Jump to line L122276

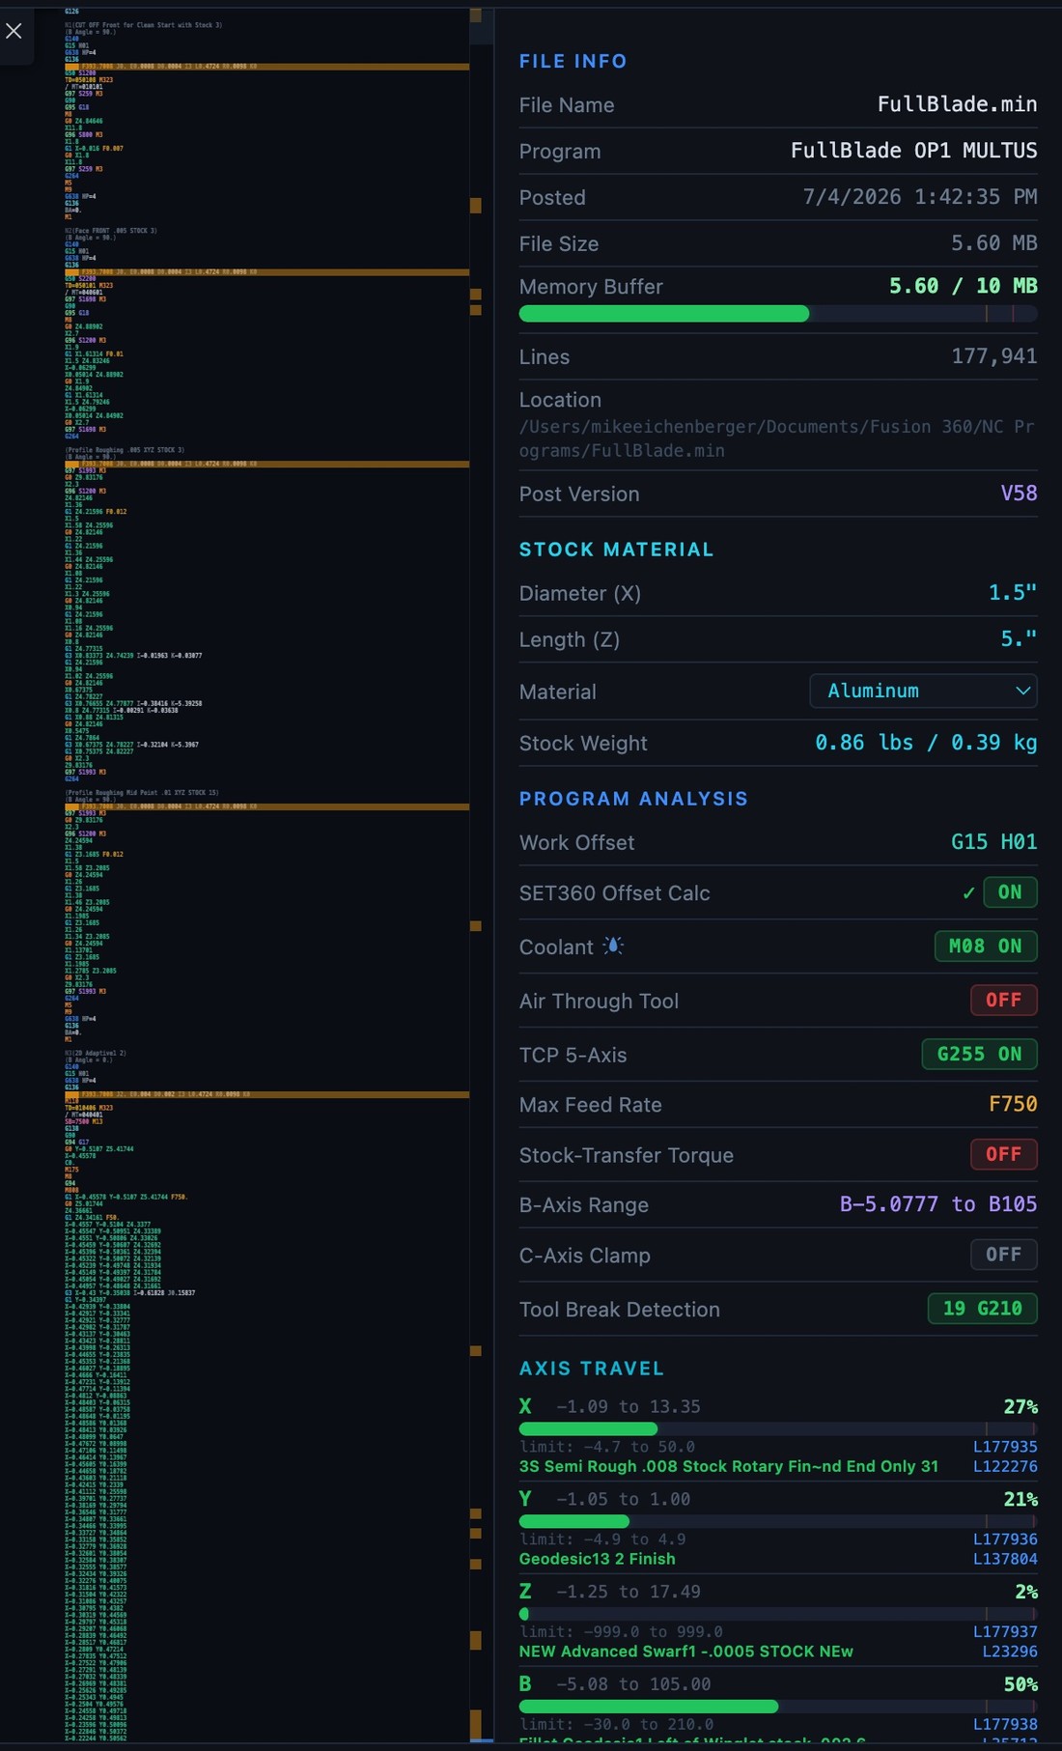(1005, 1466)
